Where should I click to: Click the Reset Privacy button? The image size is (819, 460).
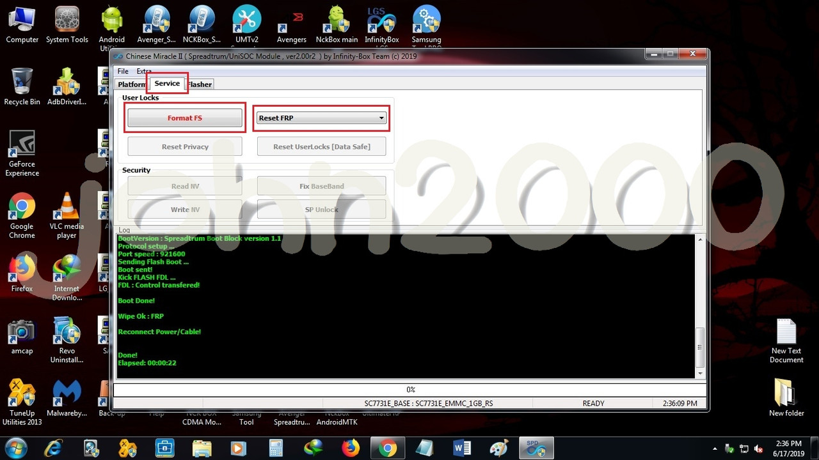pos(185,147)
